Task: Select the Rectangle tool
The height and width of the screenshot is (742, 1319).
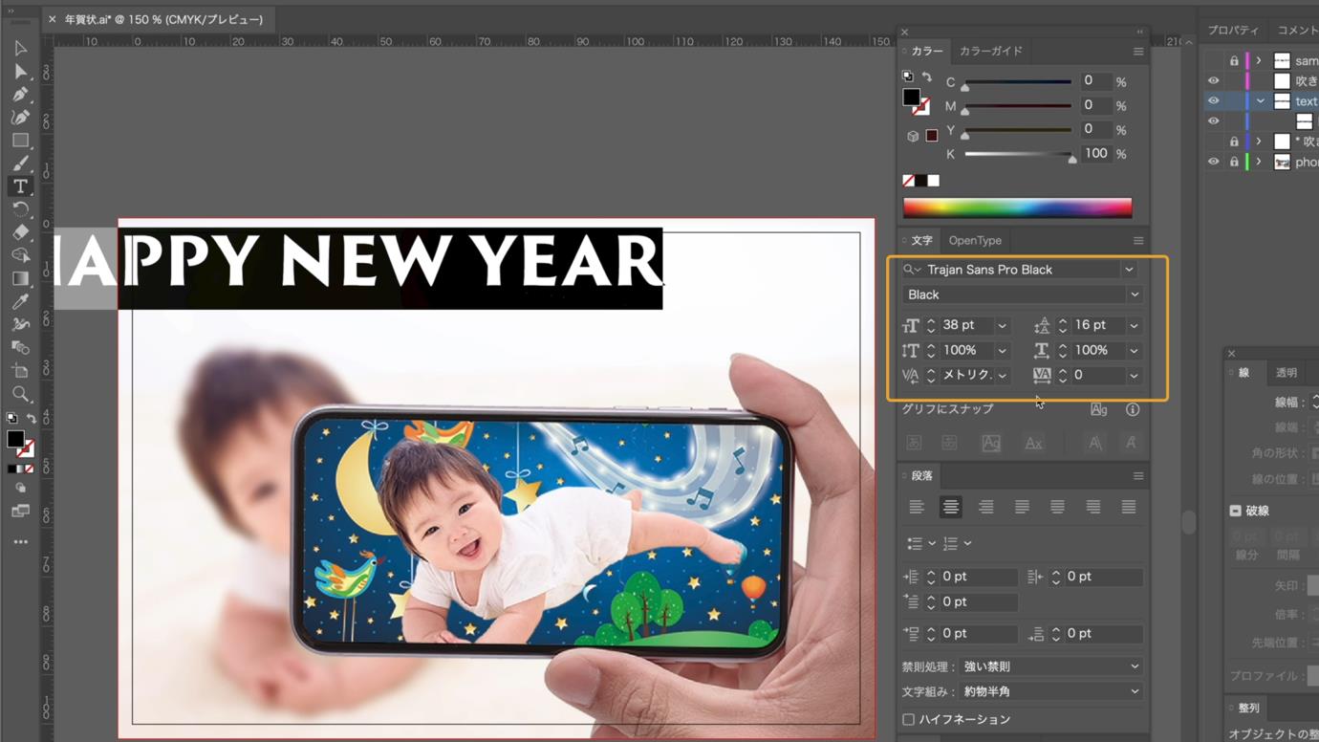Action: [x=20, y=140]
